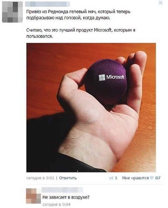Image resolution: width=168 pixels, height=208 pixels.
Task: Open the blurred post author name link
Action: coord(48,4)
